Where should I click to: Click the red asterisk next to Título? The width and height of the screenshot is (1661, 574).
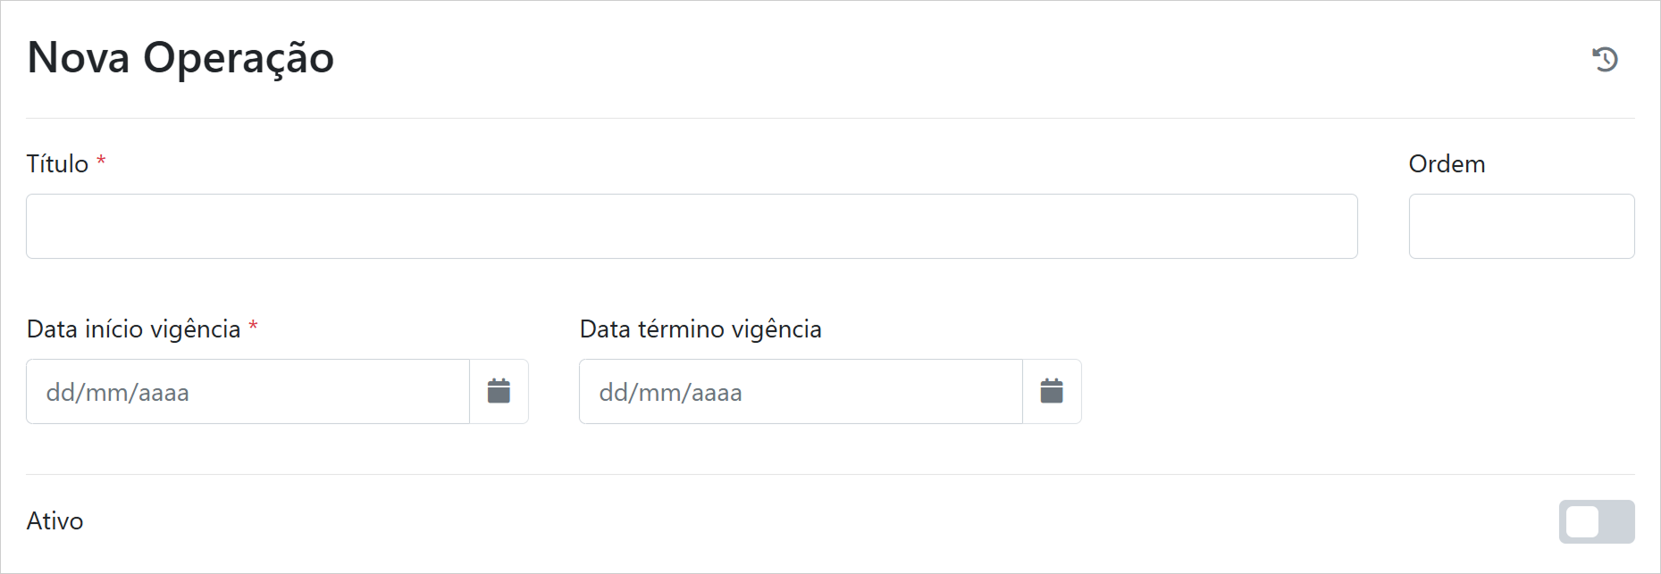click(101, 162)
